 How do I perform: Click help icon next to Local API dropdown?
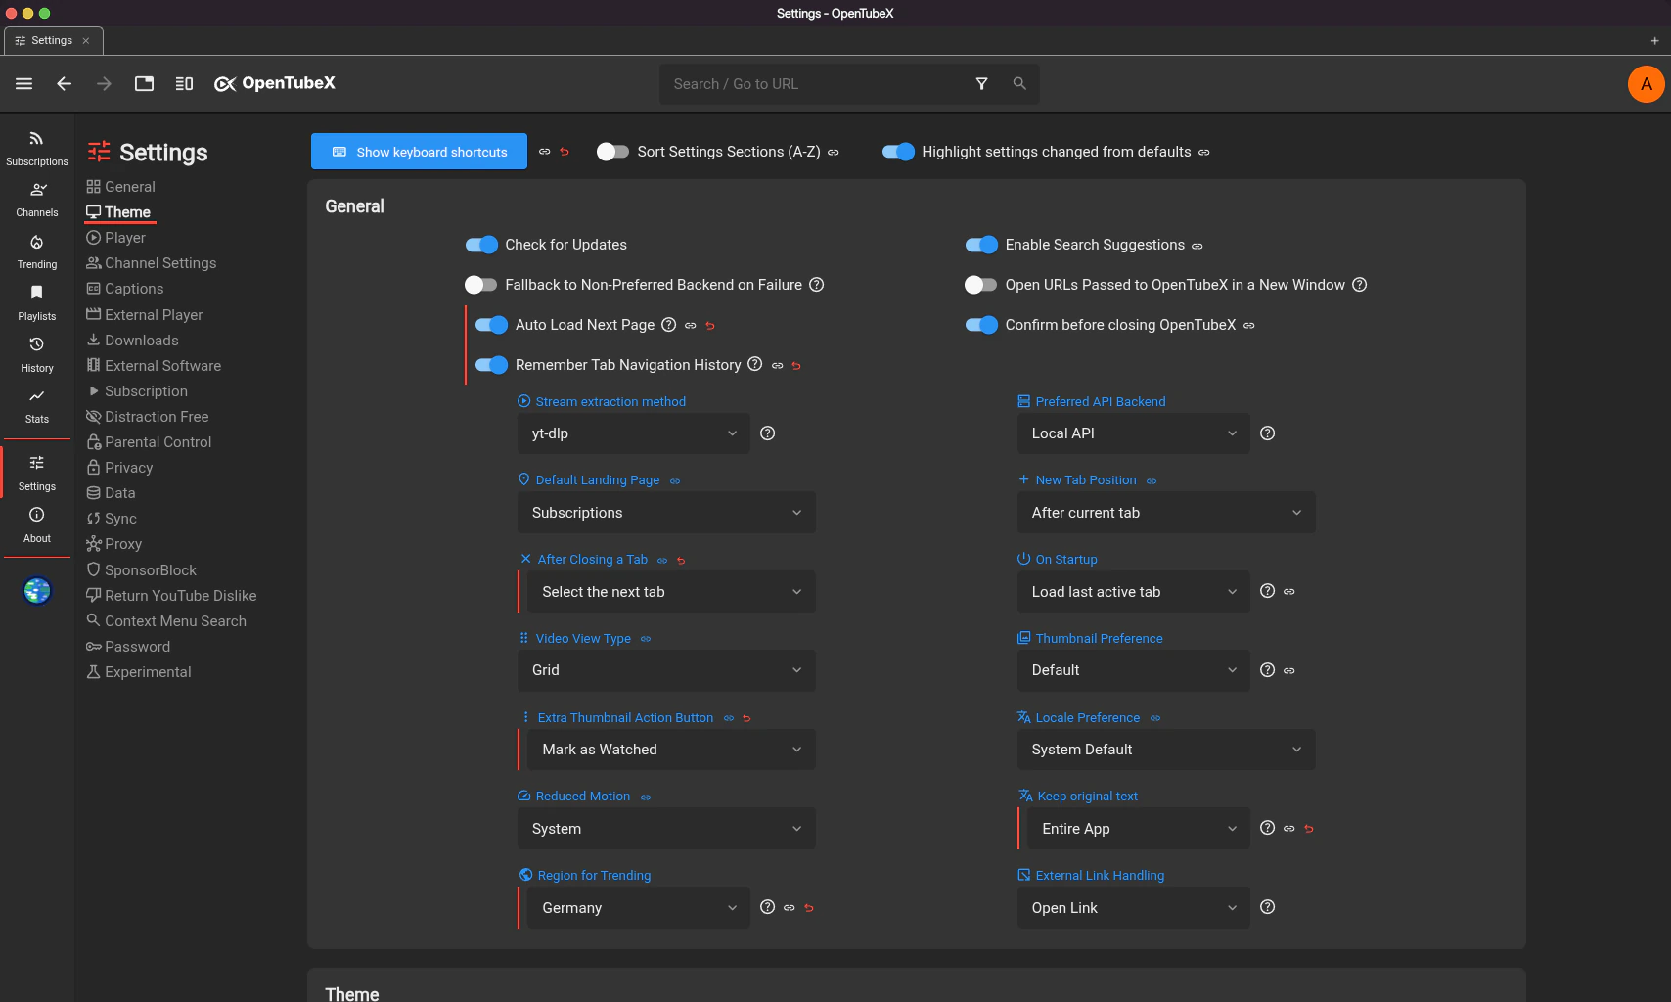(1268, 433)
